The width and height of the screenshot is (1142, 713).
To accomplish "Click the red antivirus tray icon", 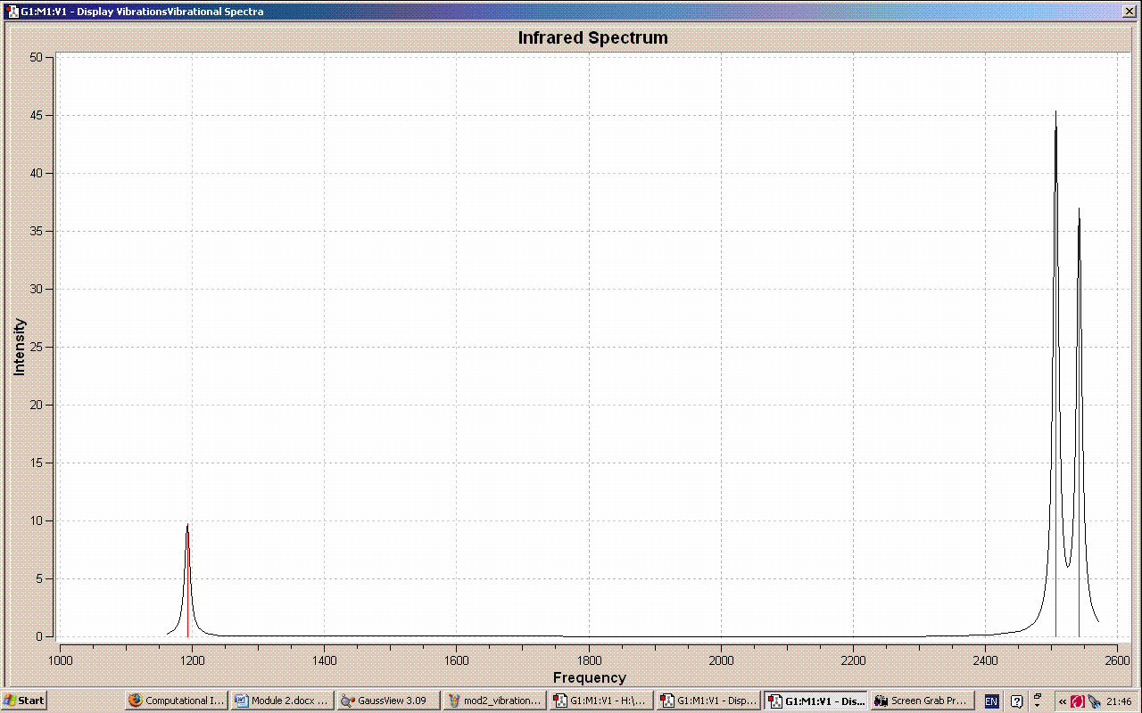I will click(x=1078, y=701).
